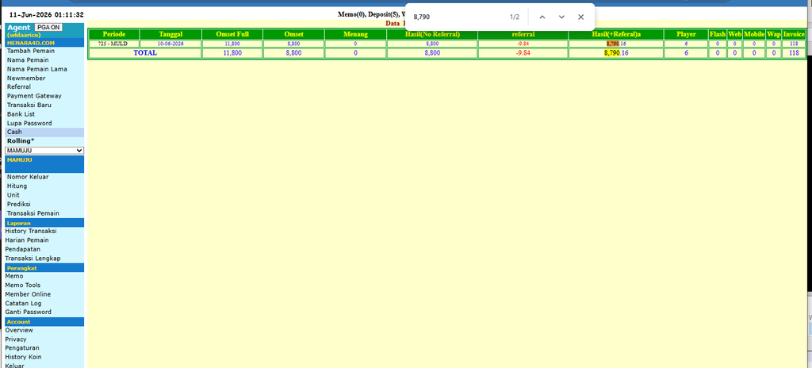
Task: Click the Hasil(No Referral) column header
Action: (432, 34)
